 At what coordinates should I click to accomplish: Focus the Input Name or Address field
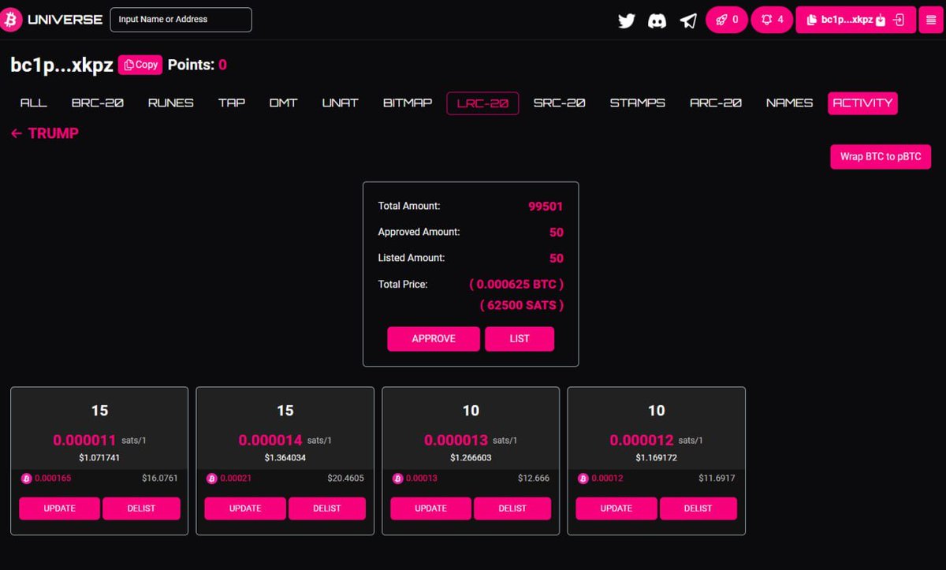[x=181, y=20]
